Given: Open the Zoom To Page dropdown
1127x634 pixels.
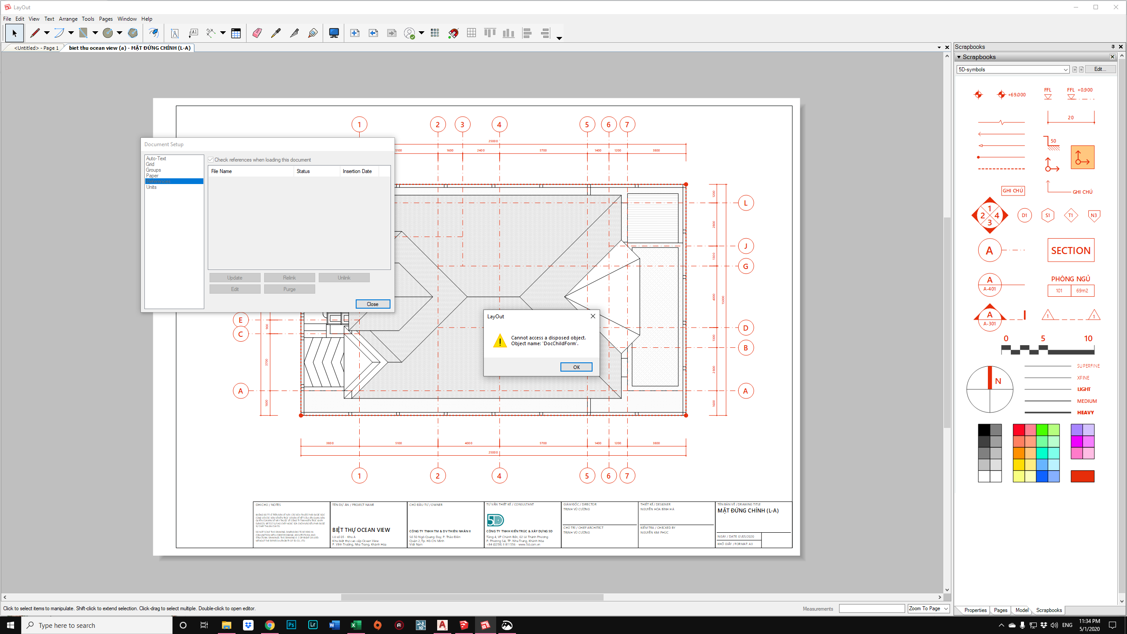Looking at the screenshot, I should coord(946,608).
